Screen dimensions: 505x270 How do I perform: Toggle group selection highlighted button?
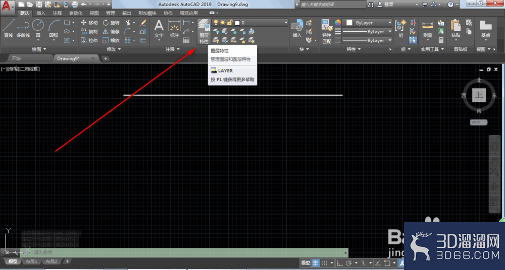click(x=413, y=40)
